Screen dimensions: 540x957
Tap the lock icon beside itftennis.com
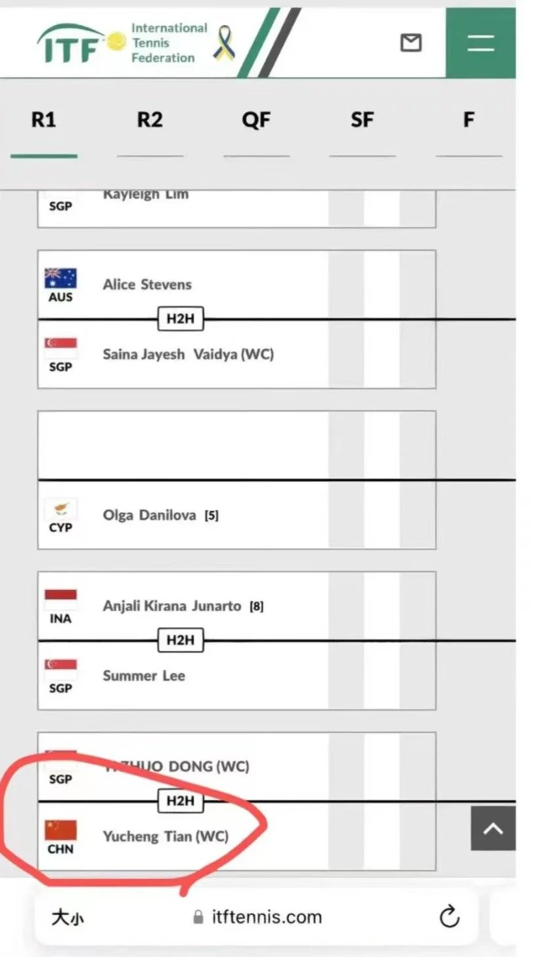[198, 917]
